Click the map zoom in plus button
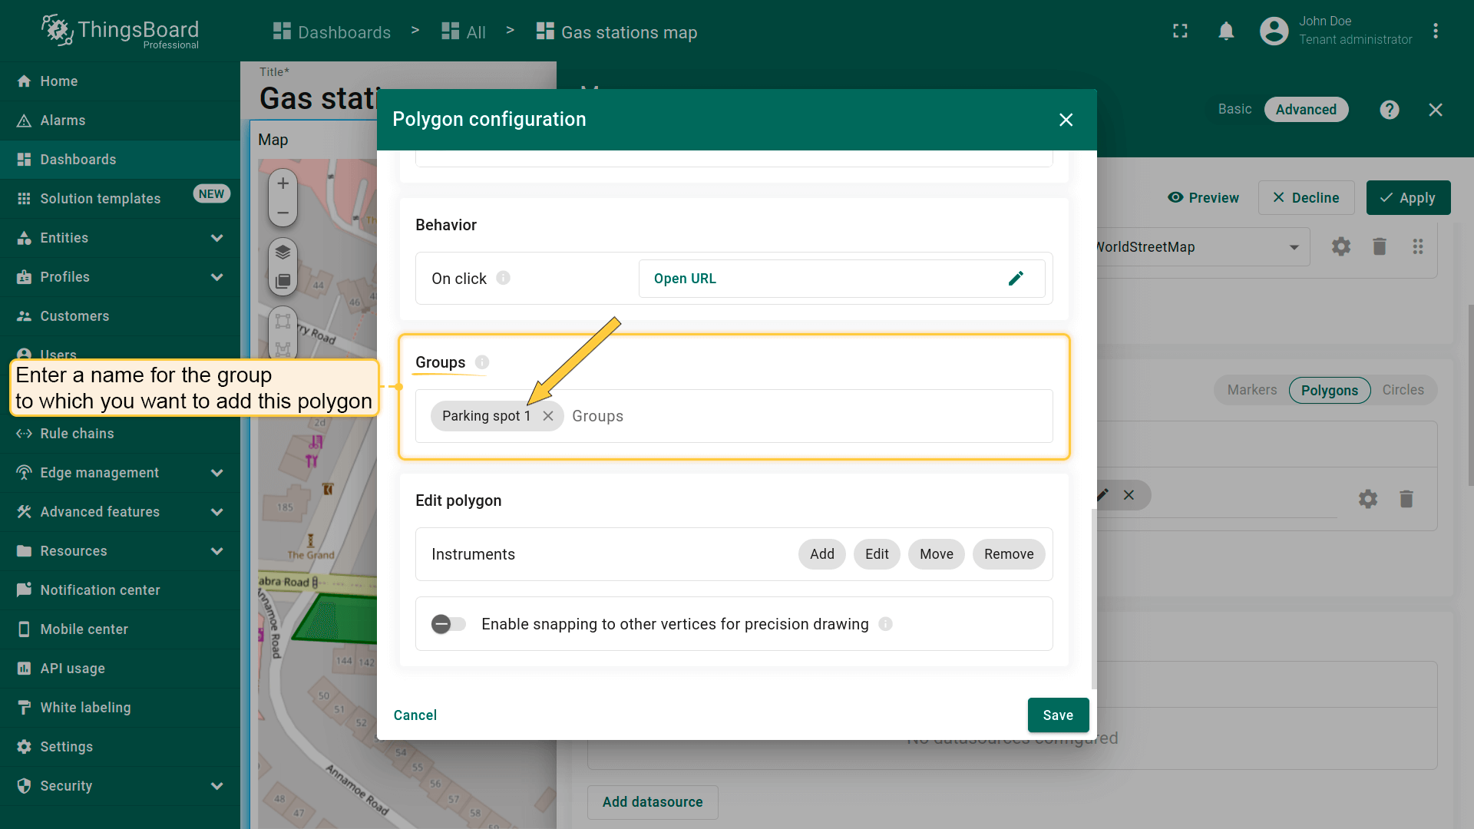Screen dimensions: 1474x829 point(283,183)
